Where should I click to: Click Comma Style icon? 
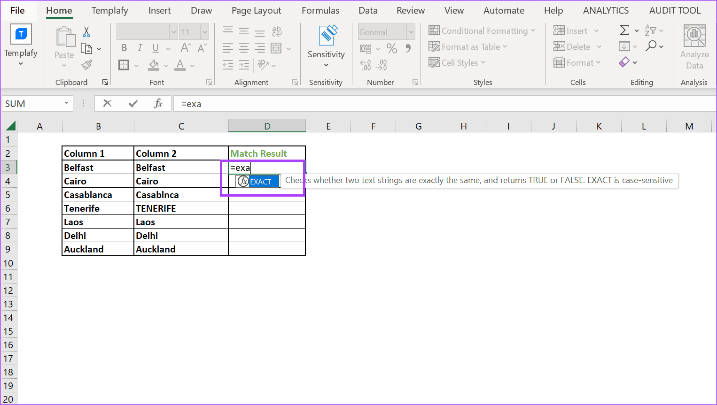408,48
